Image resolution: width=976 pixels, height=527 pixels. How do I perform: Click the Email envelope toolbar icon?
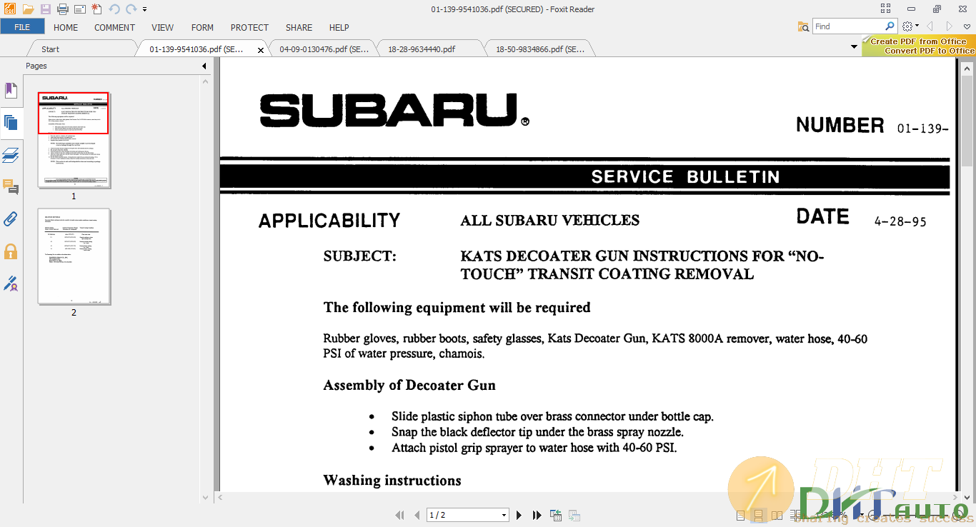80,9
